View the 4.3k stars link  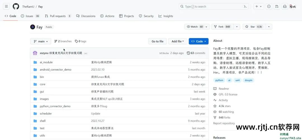coord(222,106)
